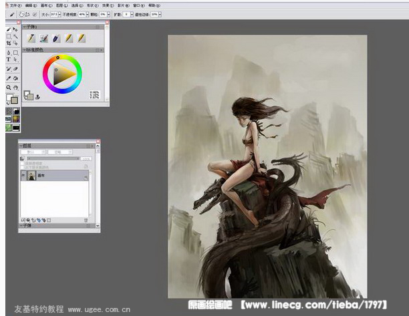Pick last yellow pencil variant in tracker
The height and width of the screenshot is (316, 409).
tap(82, 38)
